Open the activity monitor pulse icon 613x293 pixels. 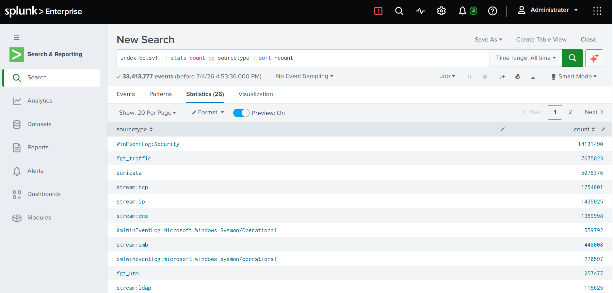[420, 11]
